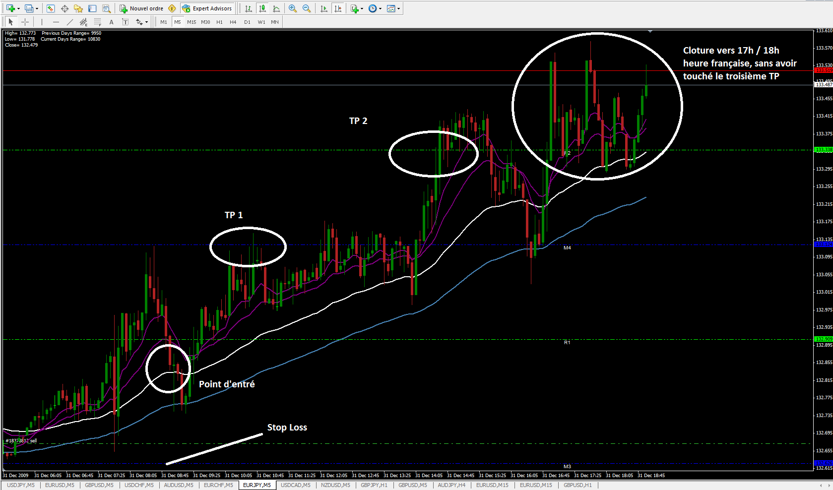Viewport: 833px width, 490px height.
Task: Select the trendline drawing tool
Action: [x=69, y=22]
